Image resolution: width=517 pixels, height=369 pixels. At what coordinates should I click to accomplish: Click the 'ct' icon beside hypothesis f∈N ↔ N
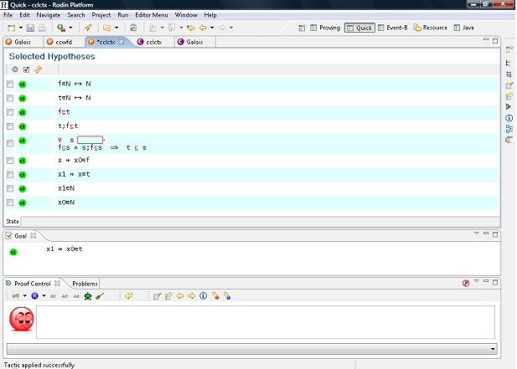point(23,85)
